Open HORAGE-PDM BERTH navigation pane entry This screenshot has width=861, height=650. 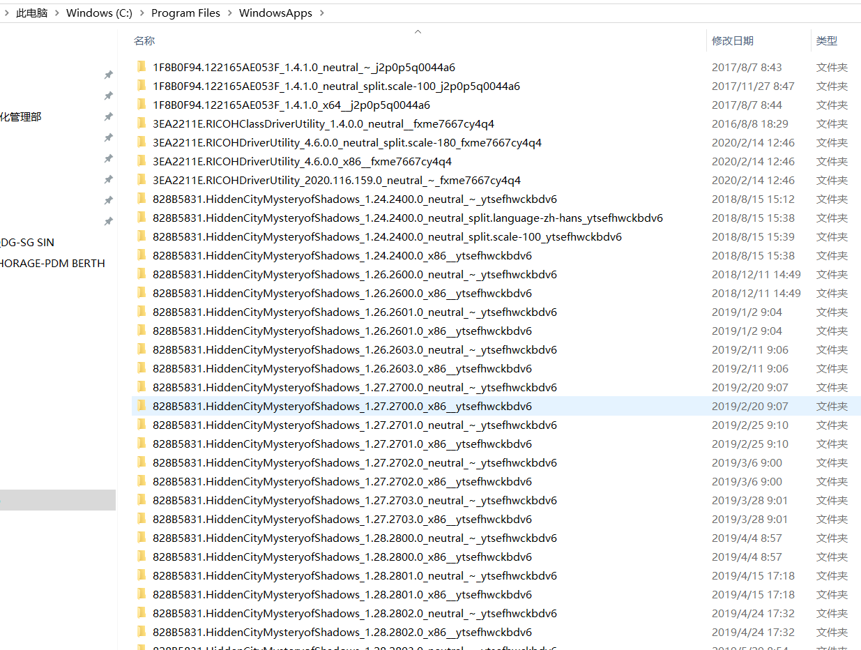coord(53,264)
